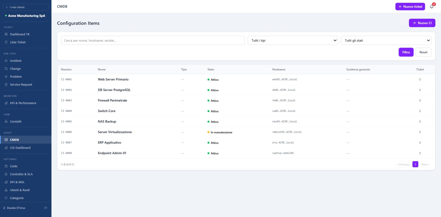Click the KPI & Performance chart icon
The image size is (441, 217).
[x=6, y=103]
